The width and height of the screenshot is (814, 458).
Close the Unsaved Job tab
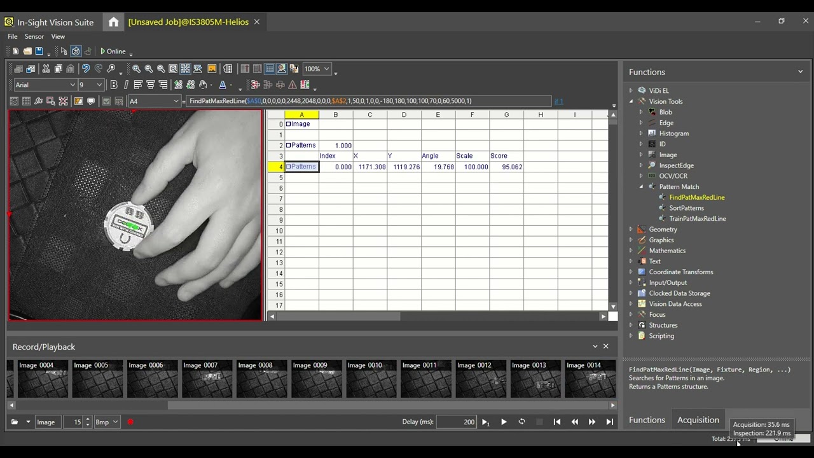[x=257, y=22]
